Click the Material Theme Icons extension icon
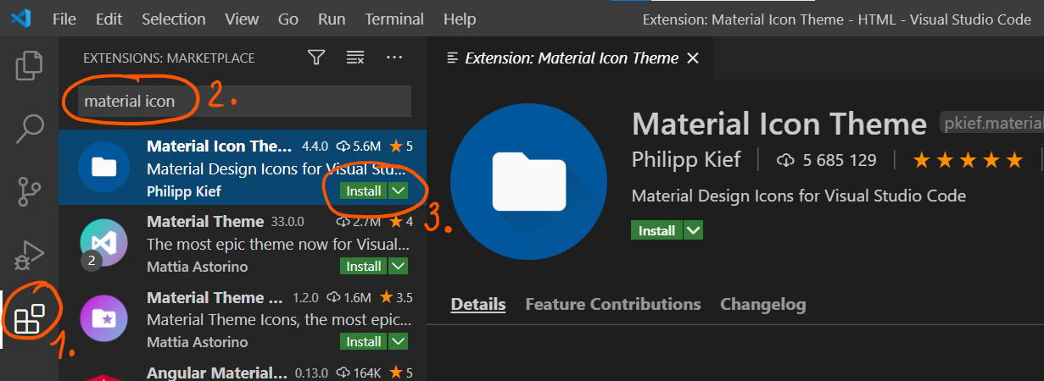Viewport: 1044px width, 381px height. click(x=103, y=319)
